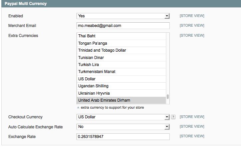Select Ukrainian Hryvnia option
The width and height of the screenshot is (241, 148).
pyautogui.click(x=121, y=93)
